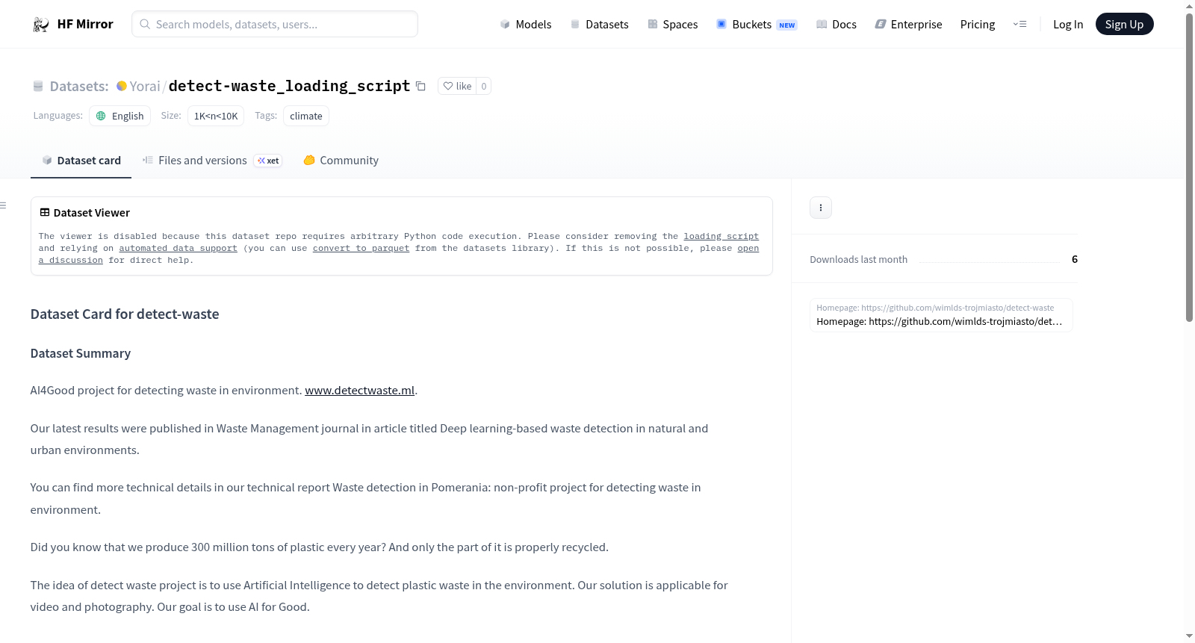This screenshot has width=1195, height=643.
Task: Click the Sign Up button
Action: (x=1125, y=24)
